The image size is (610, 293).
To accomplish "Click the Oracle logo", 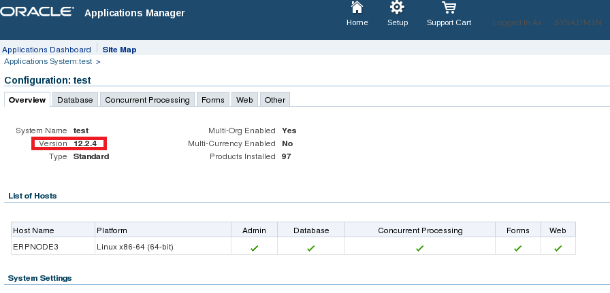I will click(x=37, y=12).
